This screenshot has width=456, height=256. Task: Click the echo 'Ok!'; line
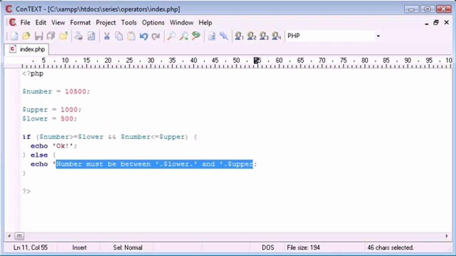pyautogui.click(x=54, y=146)
